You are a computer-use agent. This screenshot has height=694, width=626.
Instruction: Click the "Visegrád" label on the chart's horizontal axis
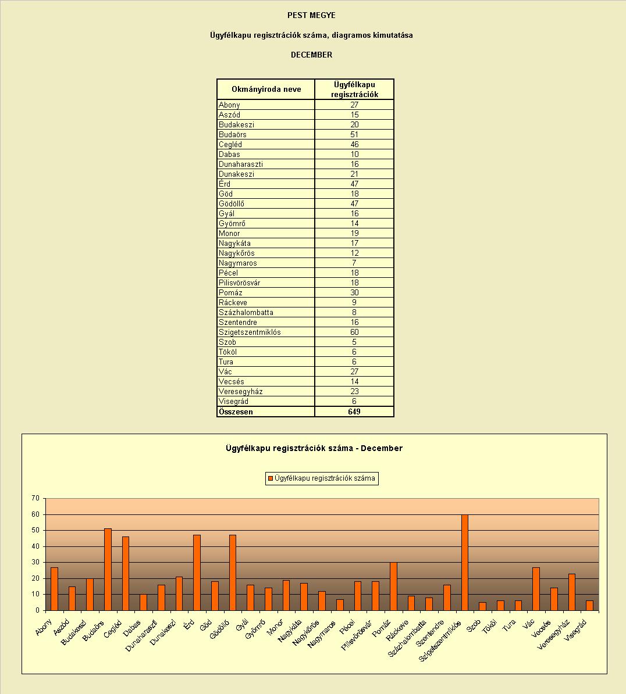[575, 630]
